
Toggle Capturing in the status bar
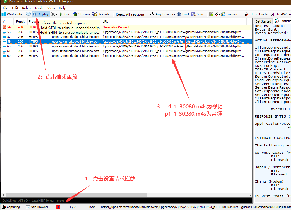tap(11, 207)
